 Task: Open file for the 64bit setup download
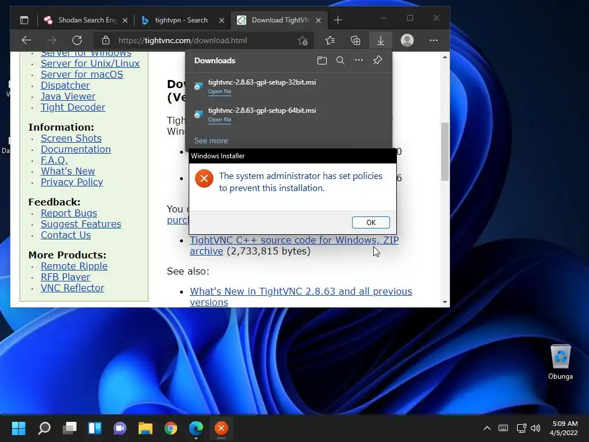[220, 120]
